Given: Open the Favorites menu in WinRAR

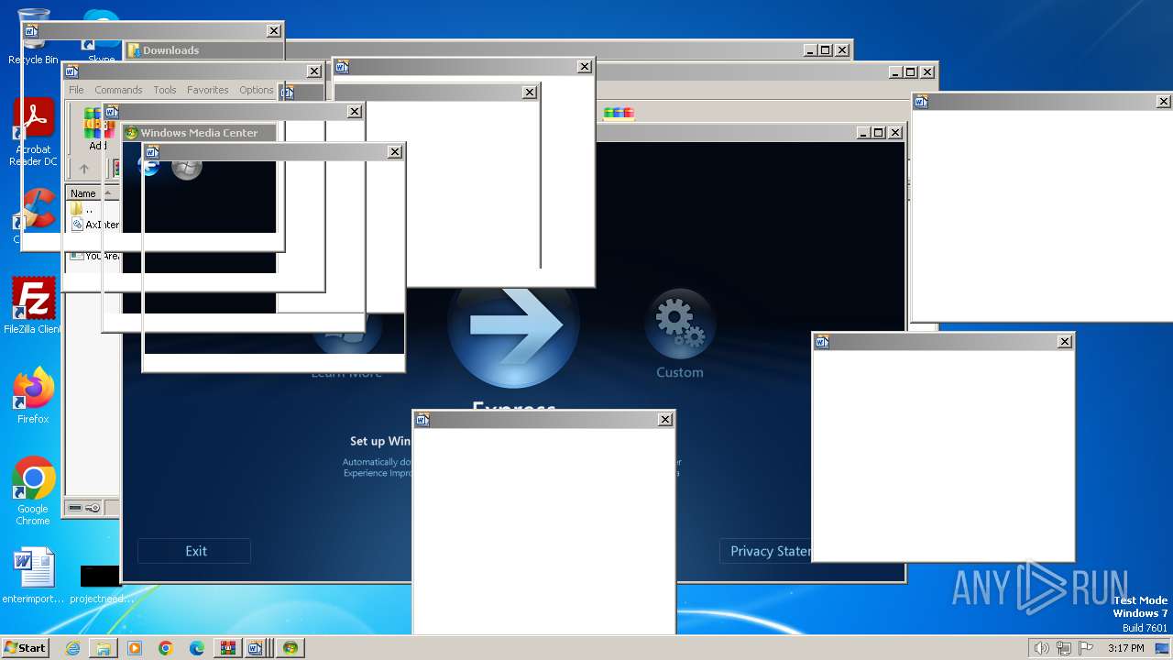Looking at the screenshot, I should [x=208, y=90].
